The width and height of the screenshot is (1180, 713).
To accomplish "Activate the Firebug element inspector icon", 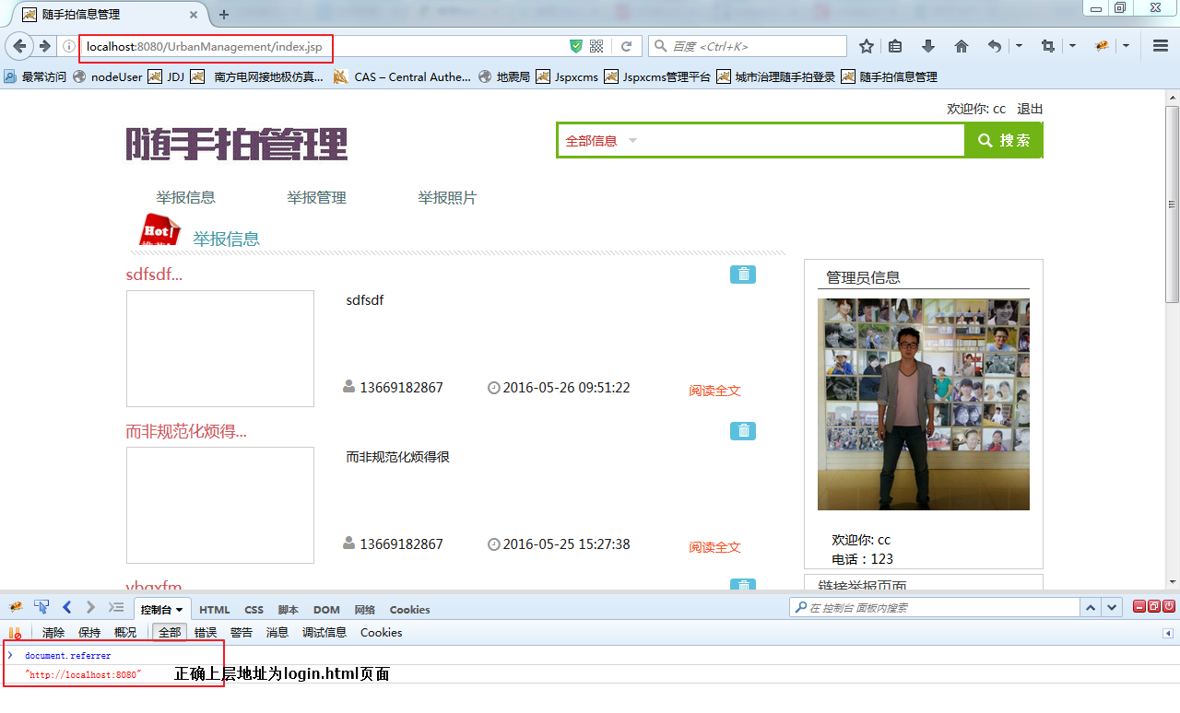I will [x=41, y=607].
